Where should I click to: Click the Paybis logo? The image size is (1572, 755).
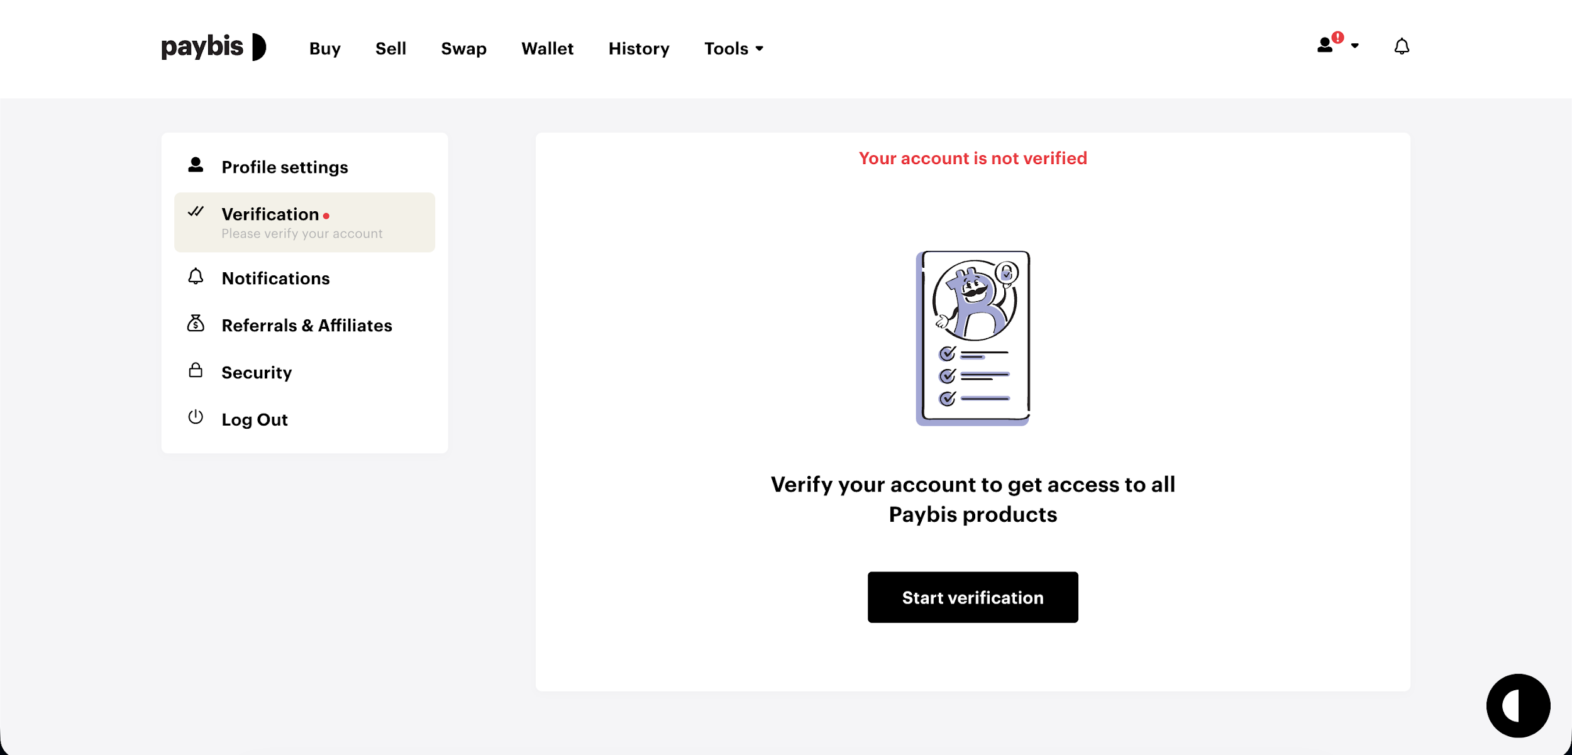click(213, 47)
